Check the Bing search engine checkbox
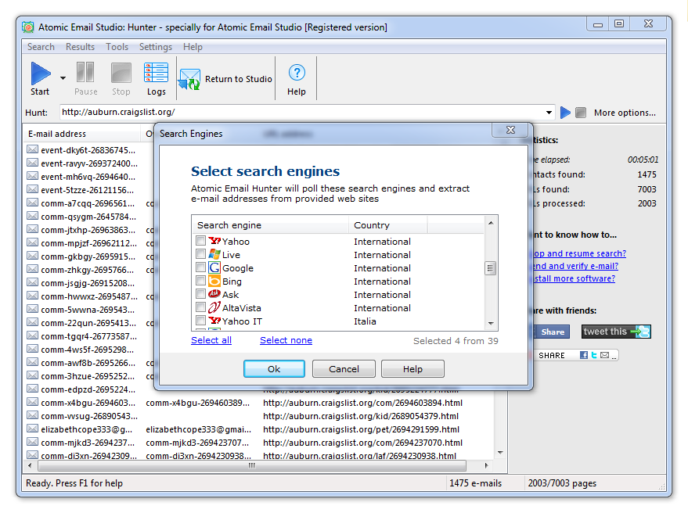The image size is (688, 513). coord(201,282)
